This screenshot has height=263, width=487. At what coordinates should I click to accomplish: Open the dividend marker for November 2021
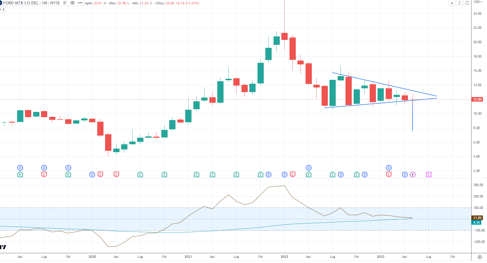[268, 175]
